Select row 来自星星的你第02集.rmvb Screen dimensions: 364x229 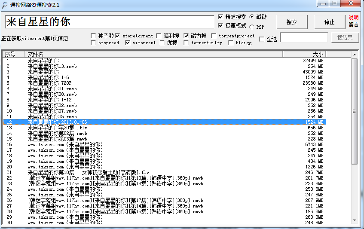[165, 134]
